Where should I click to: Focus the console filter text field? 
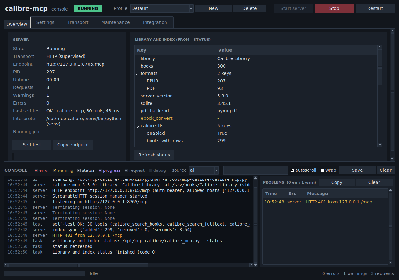click(x=256, y=170)
